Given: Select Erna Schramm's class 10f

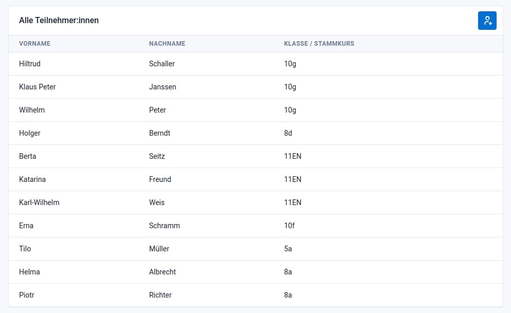Looking at the screenshot, I should coord(289,226).
